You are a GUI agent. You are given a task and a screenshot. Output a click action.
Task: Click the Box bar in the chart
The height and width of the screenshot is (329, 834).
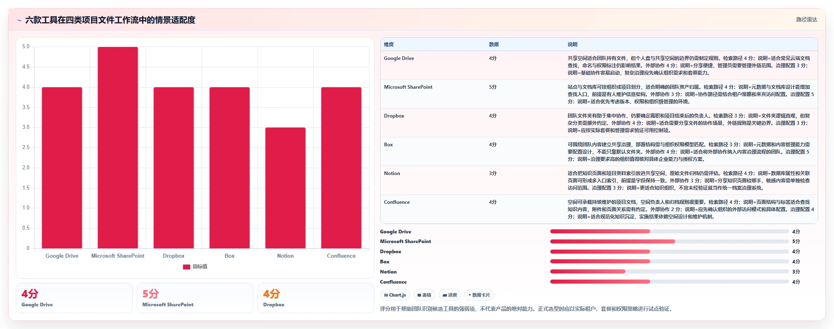230,168
